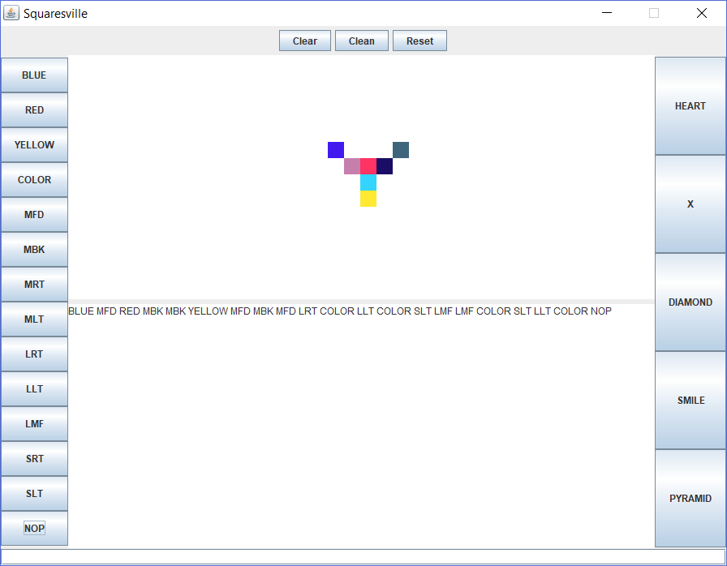Click the yellow square on canvas
The height and width of the screenshot is (566, 727).
[x=368, y=199]
